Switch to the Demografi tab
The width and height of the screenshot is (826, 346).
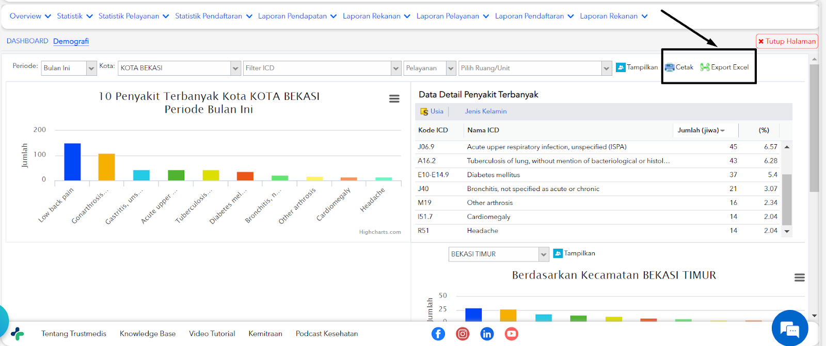tap(71, 41)
